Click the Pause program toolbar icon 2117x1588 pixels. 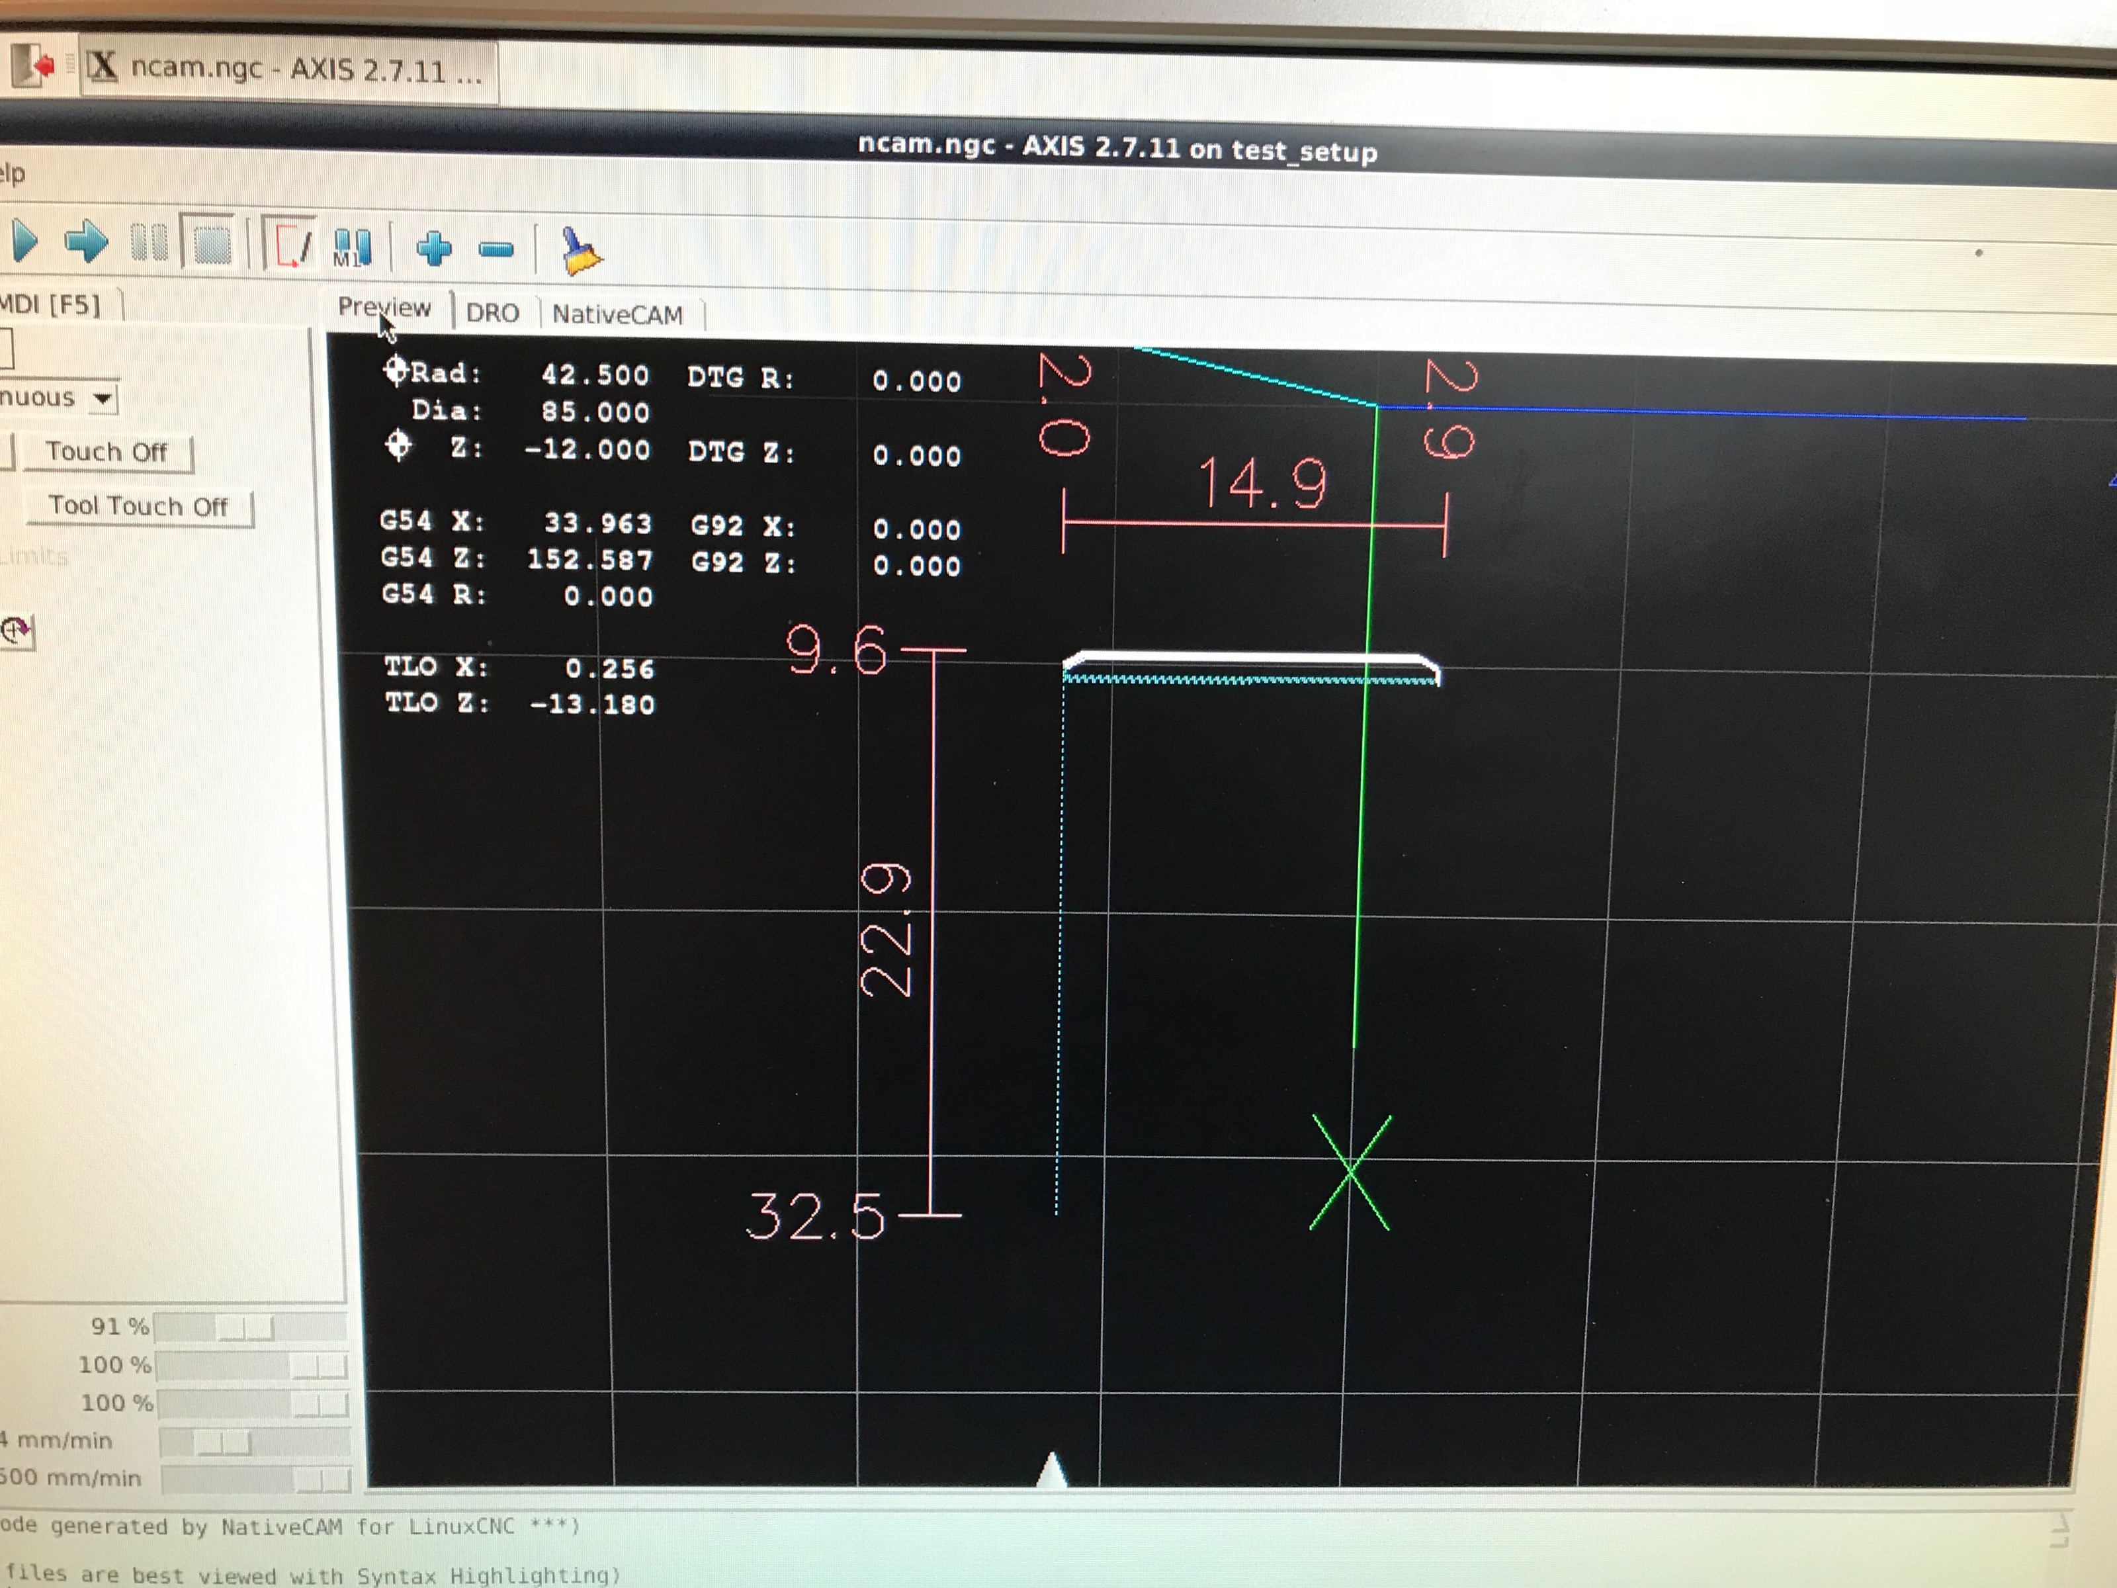point(148,243)
